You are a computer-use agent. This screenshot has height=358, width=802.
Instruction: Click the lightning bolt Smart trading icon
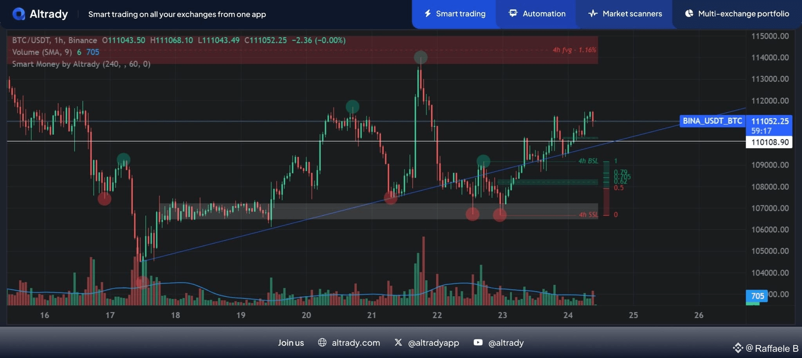[x=428, y=14]
